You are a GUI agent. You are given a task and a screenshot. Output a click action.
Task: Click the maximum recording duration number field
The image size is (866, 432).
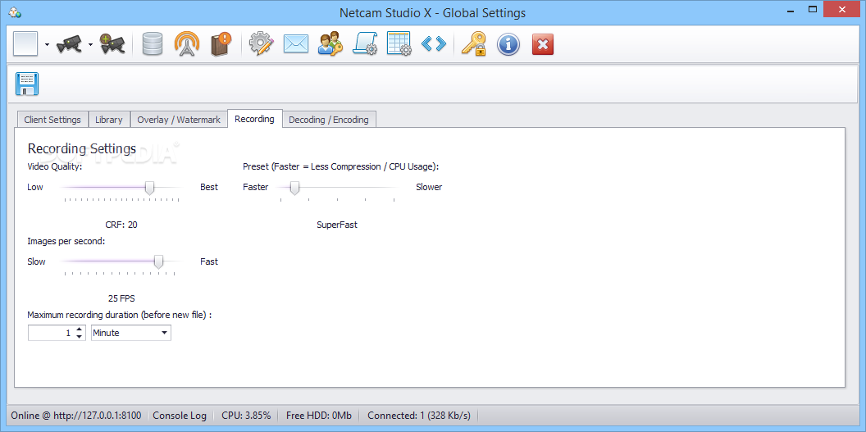50,333
